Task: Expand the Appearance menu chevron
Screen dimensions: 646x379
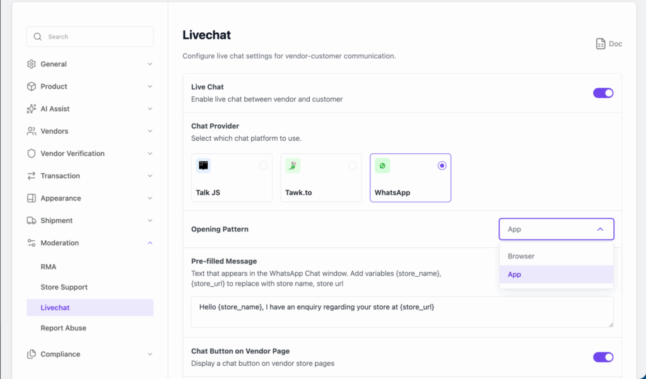Action: [150, 198]
